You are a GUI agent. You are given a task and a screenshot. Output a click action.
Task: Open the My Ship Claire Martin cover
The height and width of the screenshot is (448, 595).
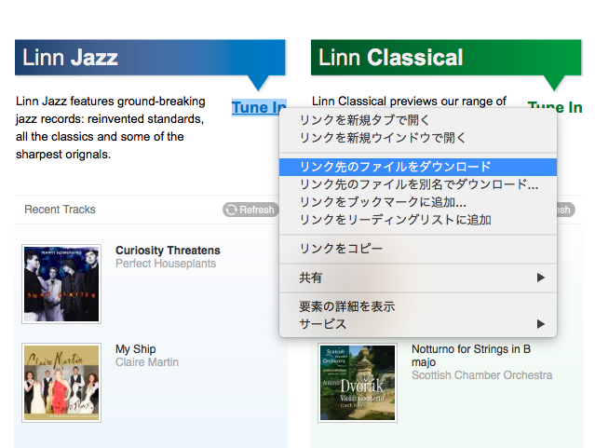pos(61,383)
